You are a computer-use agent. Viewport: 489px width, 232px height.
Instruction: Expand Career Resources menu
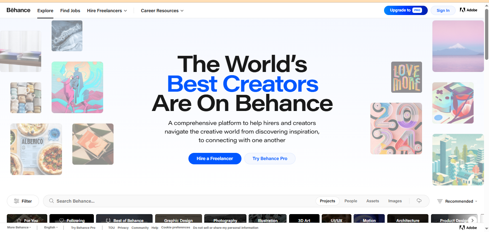point(162,11)
